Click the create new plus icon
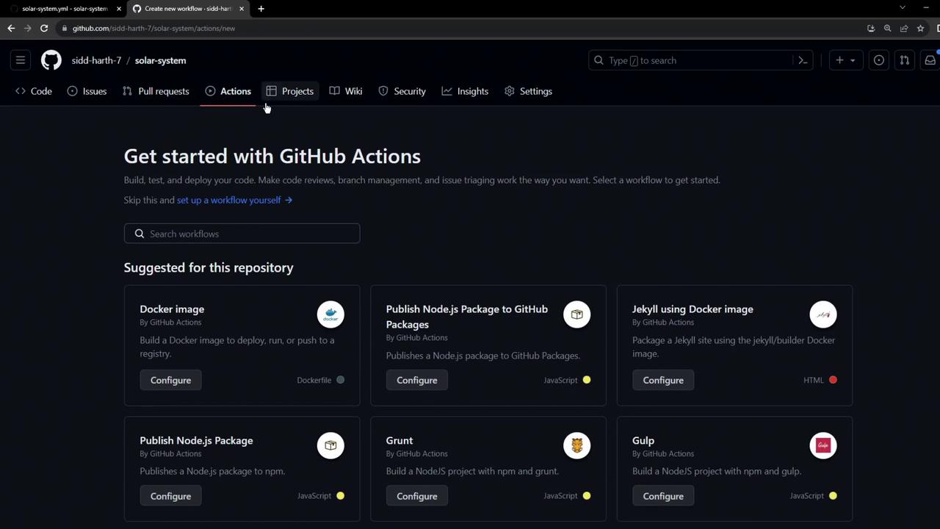Viewport: 940px width, 529px height. click(x=839, y=60)
